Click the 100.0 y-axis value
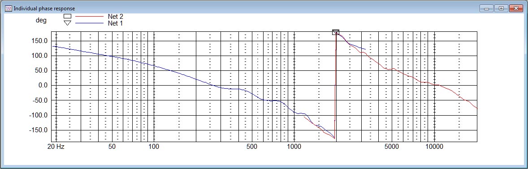This screenshot has height=169, width=528. click(x=39, y=56)
